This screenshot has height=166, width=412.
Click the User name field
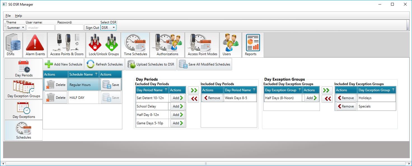pos(40,27)
